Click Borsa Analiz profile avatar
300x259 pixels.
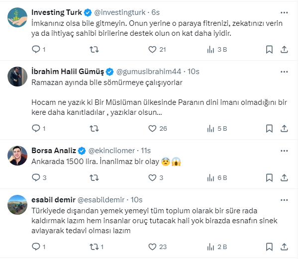click(x=17, y=156)
